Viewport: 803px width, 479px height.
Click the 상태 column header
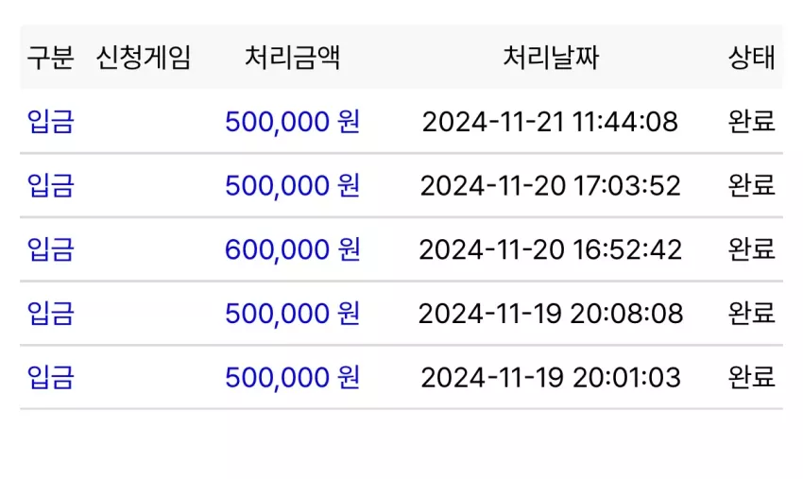[x=751, y=58]
